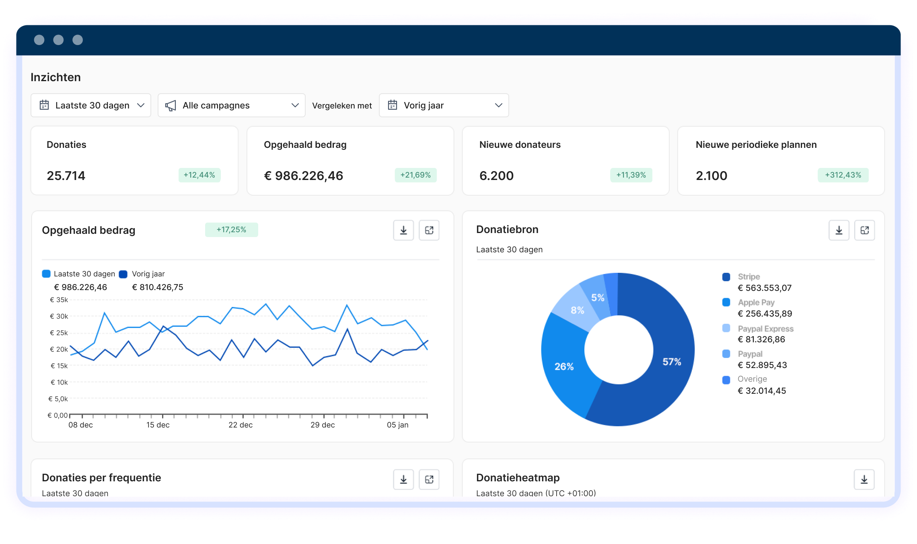
Task: Click the Overige legend color swatch
Action: [x=726, y=380]
